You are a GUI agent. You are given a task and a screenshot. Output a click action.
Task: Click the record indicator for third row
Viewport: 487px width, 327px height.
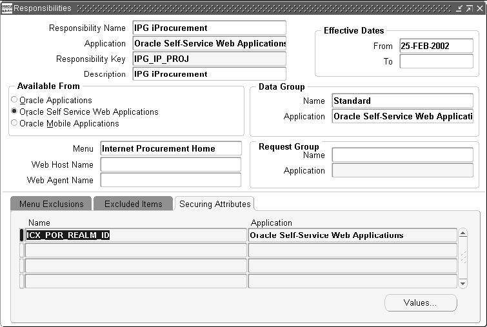tap(21, 266)
